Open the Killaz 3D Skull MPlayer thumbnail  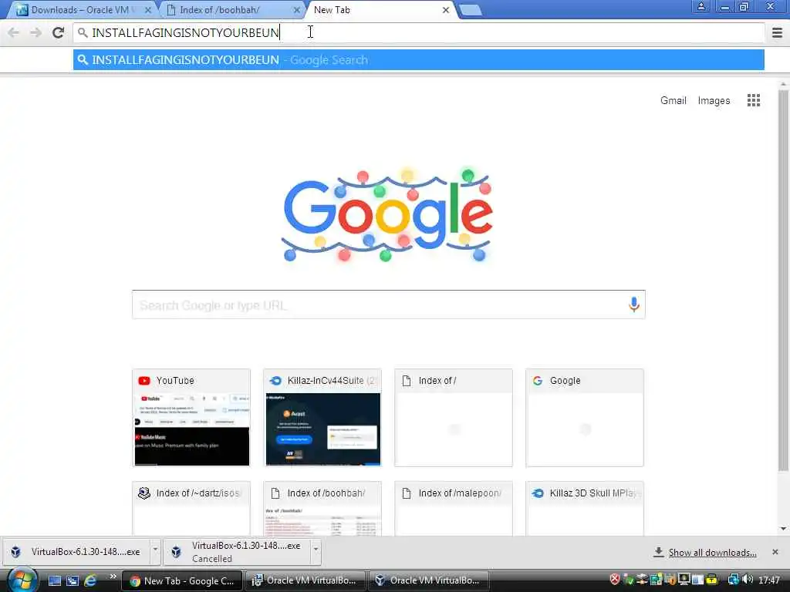pos(585,509)
